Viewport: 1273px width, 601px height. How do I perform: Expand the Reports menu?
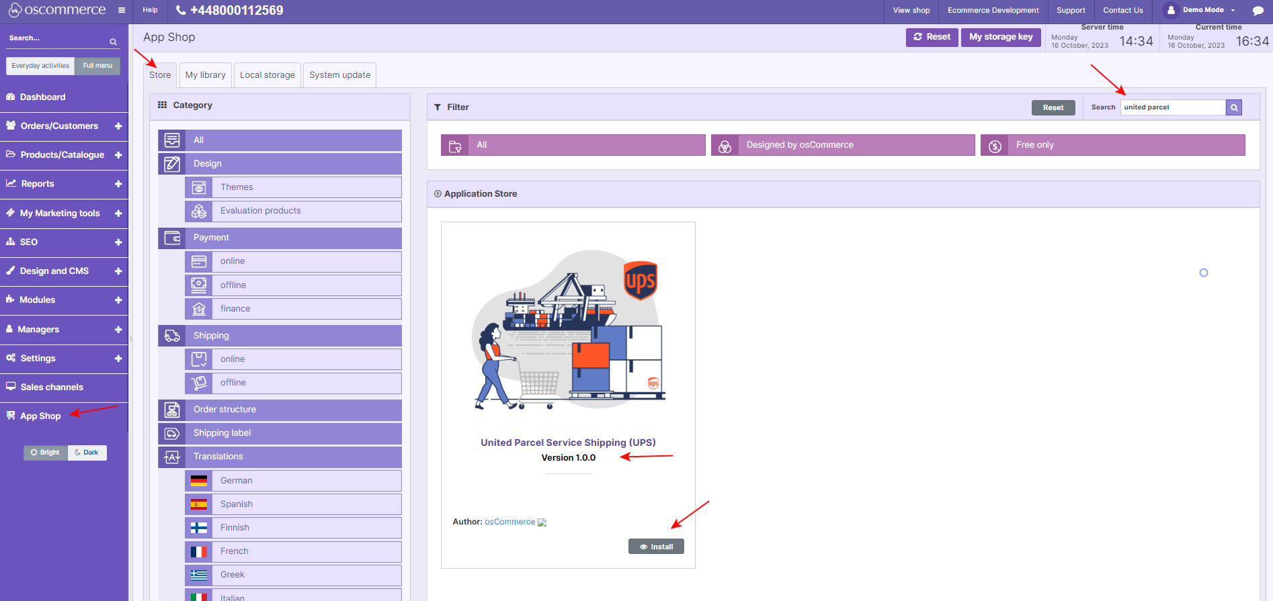coord(118,184)
